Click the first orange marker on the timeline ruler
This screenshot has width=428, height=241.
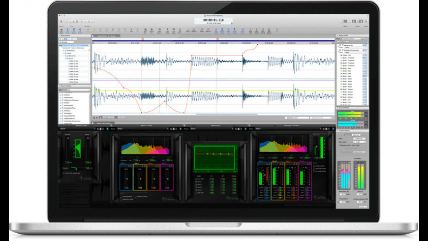coord(143,39)
